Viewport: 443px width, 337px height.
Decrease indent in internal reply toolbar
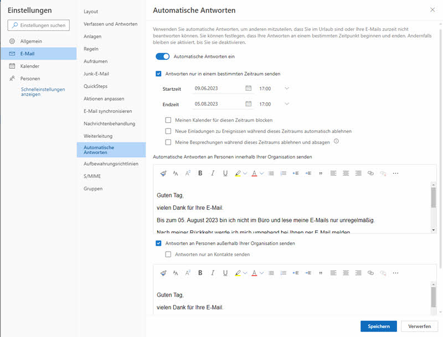point(296,173)
